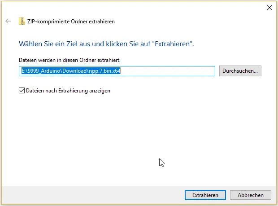Image resolution: width=278 pixels, height=206 pixels.
Task: Toggle the 'Dateien nach Extrahierung anzeigen' checkbox
Action: [x=22, y=91]
